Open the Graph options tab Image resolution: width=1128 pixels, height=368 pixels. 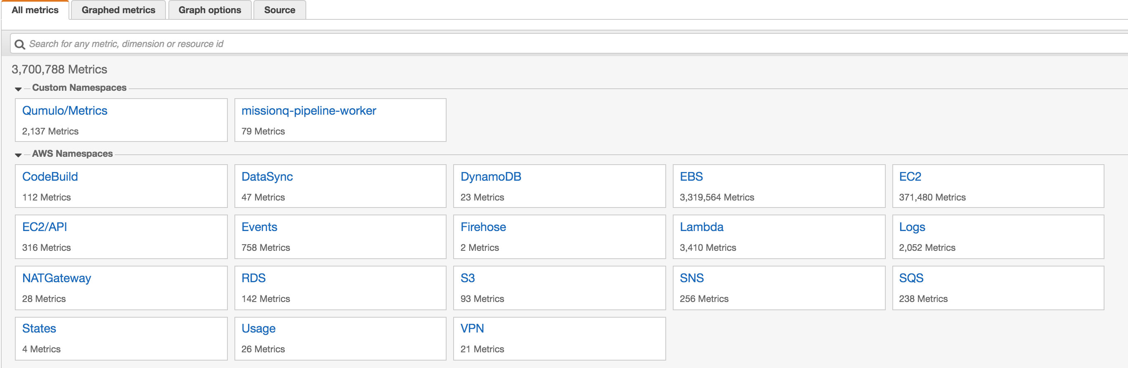point(210,10)
